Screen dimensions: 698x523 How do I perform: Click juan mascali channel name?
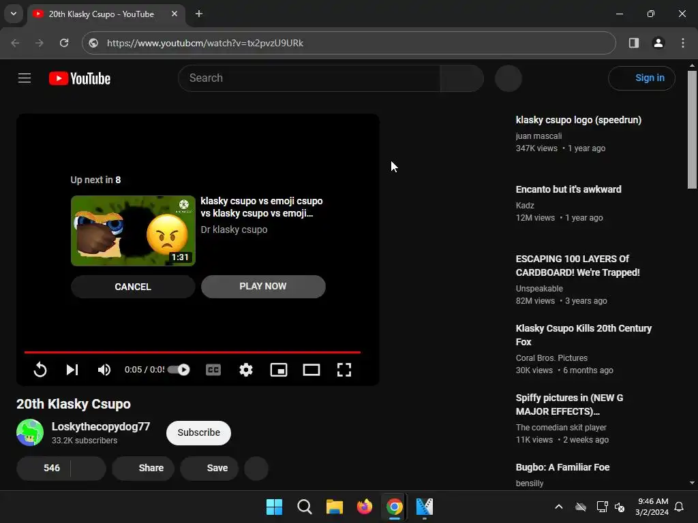pos(538,136)
